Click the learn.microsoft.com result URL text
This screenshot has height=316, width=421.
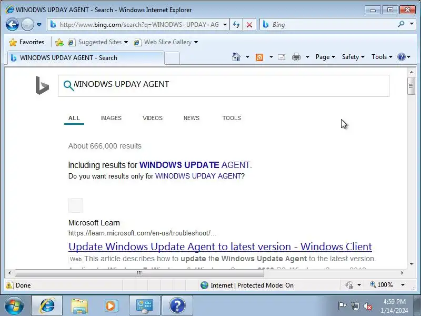tap(142, 233)
